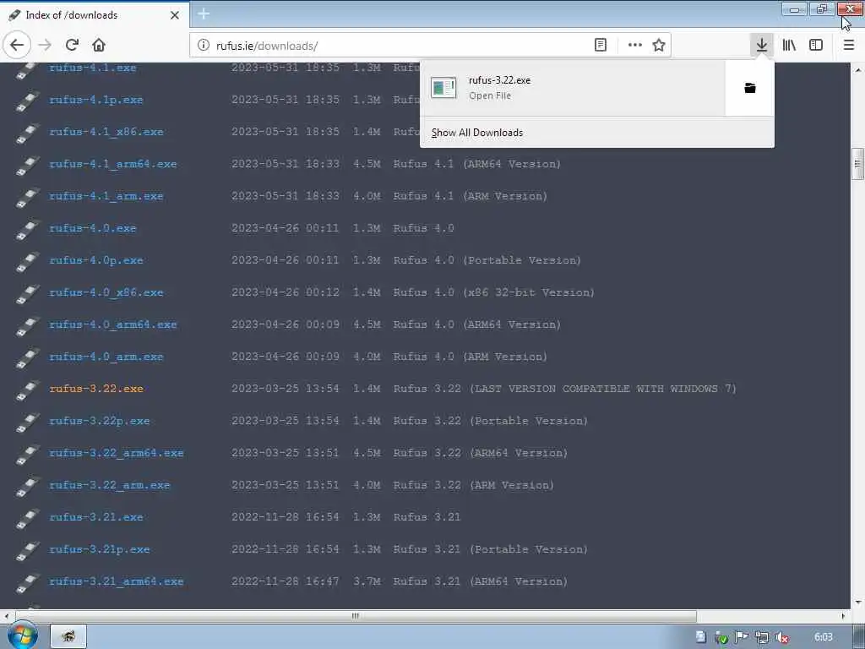The width and height of the screenshot is (865, 649).
Task: Download rufus-4.1_x86.exe link
Action: 106,132
